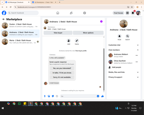Image resolution: width=144 pixels, height=115 pixels.
Task: Click the 5105753524 message bubble
Action: coord(54,83)
